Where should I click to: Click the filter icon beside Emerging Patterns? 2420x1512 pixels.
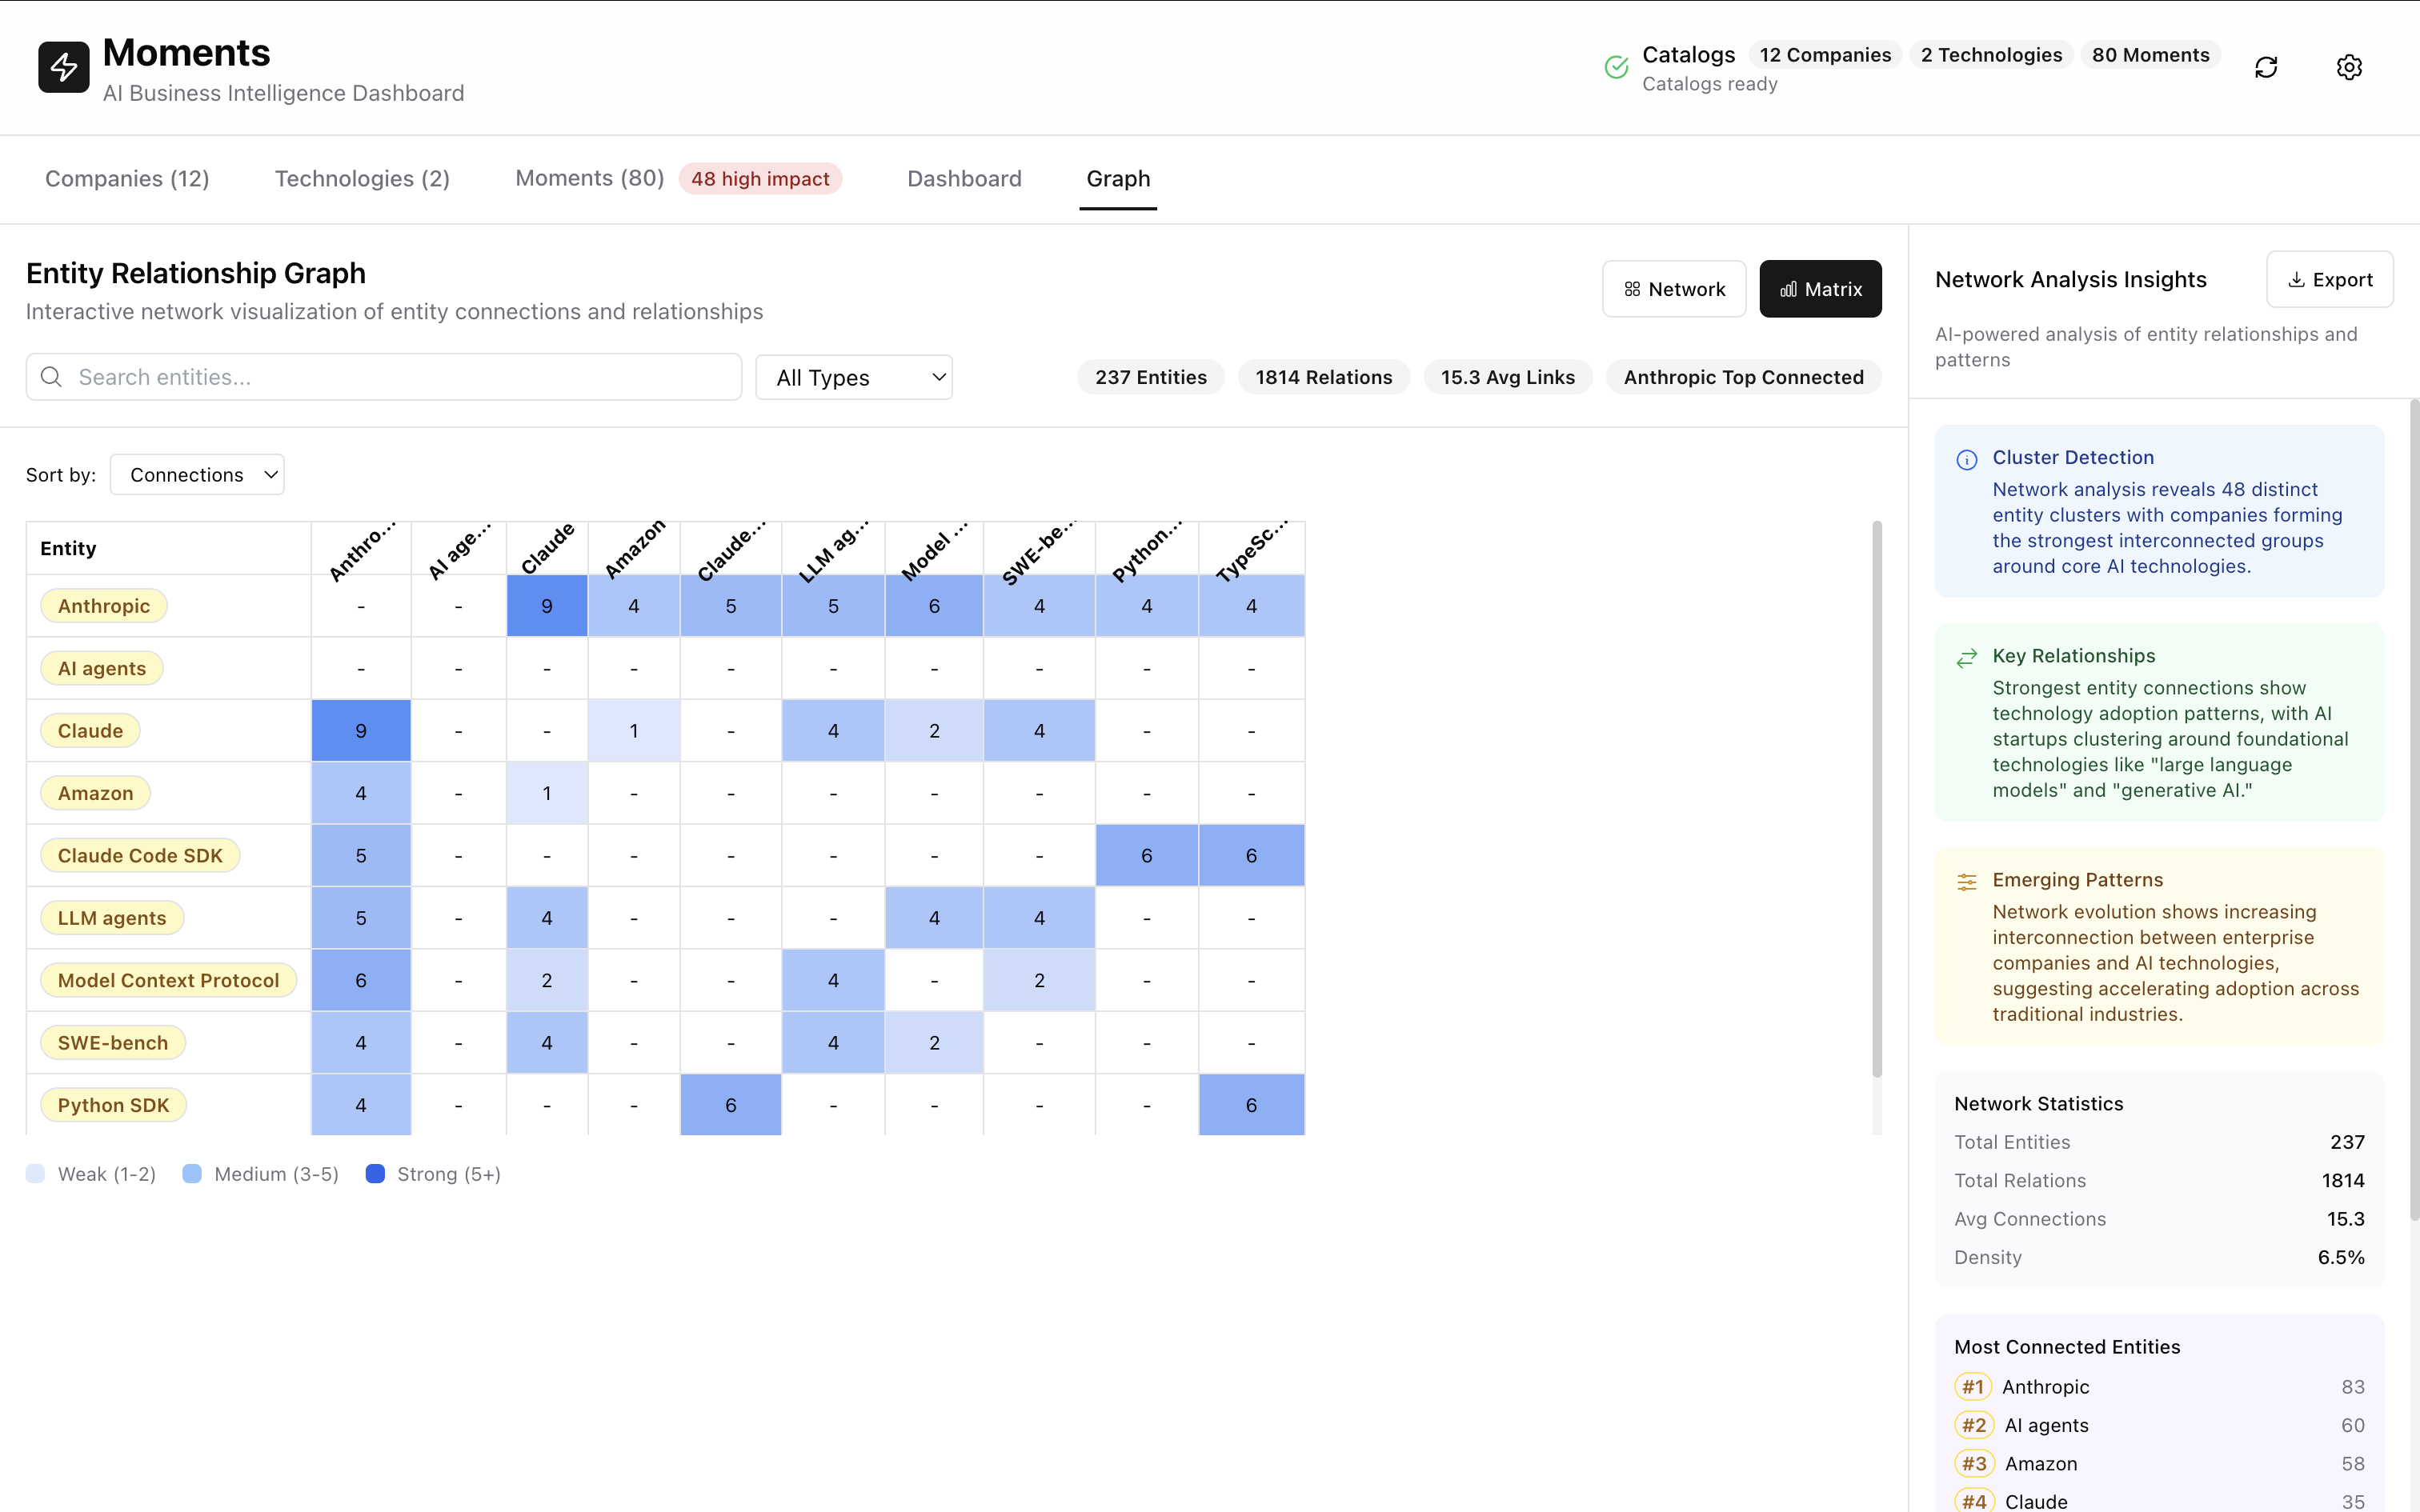click(x=1968, y=881)
